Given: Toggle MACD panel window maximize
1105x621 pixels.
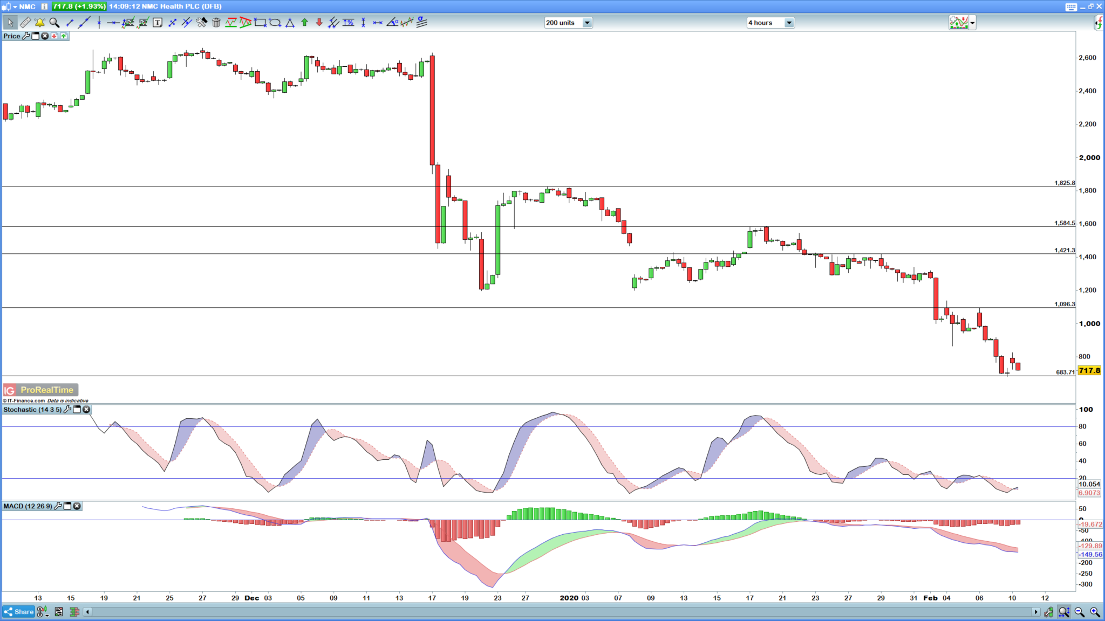Looking at the screenshot, I should coord(67,506).
